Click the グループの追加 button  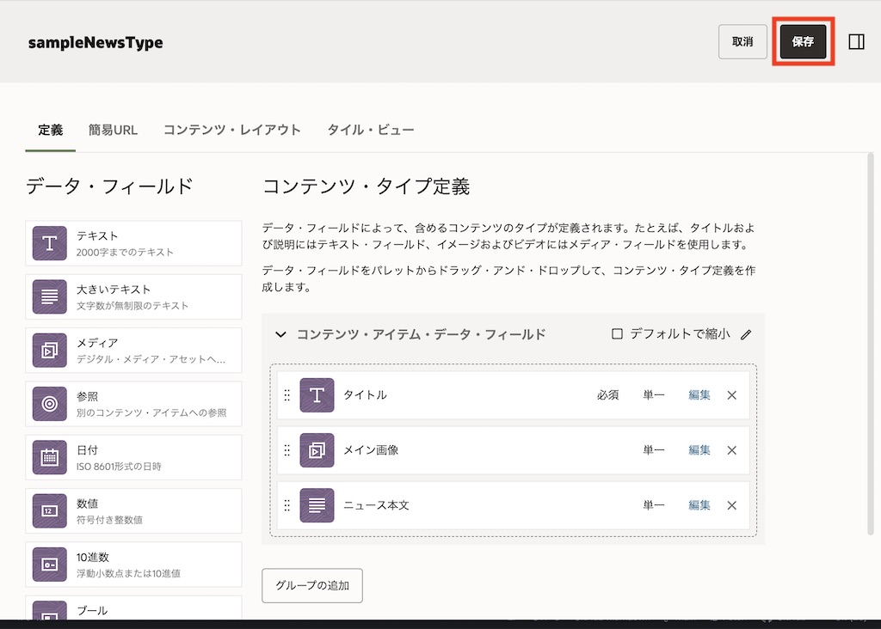(x=312, y=585)
